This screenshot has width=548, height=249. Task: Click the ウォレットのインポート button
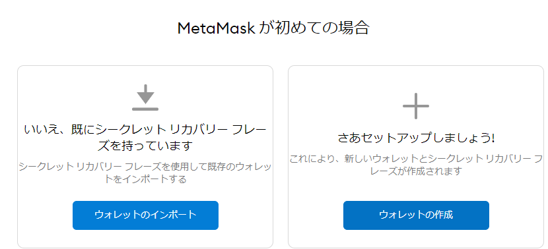point(145,215)
